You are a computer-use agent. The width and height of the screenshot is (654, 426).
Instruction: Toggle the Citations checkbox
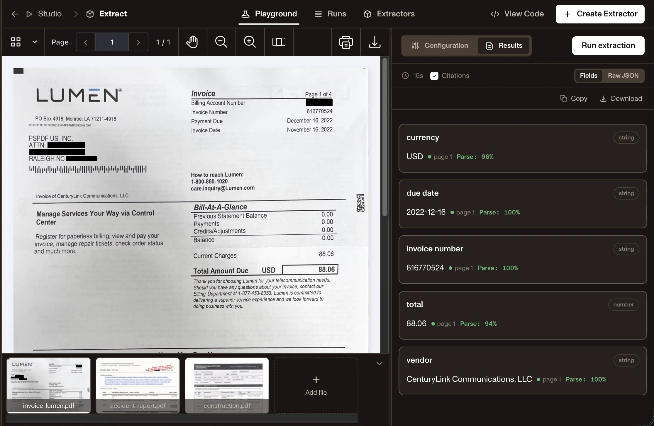(x=434, y=76)
